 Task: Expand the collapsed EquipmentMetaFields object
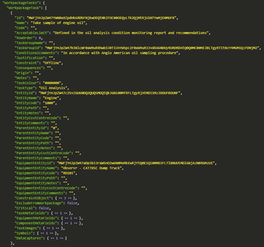pos(71,218)
